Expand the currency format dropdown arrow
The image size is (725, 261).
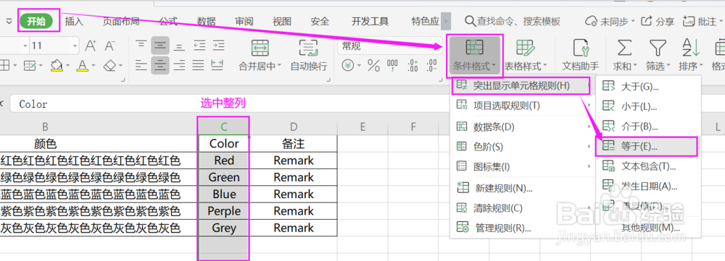[360, 66]
